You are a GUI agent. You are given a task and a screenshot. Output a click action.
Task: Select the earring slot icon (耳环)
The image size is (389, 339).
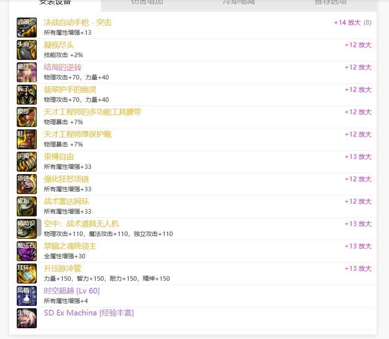27,274
